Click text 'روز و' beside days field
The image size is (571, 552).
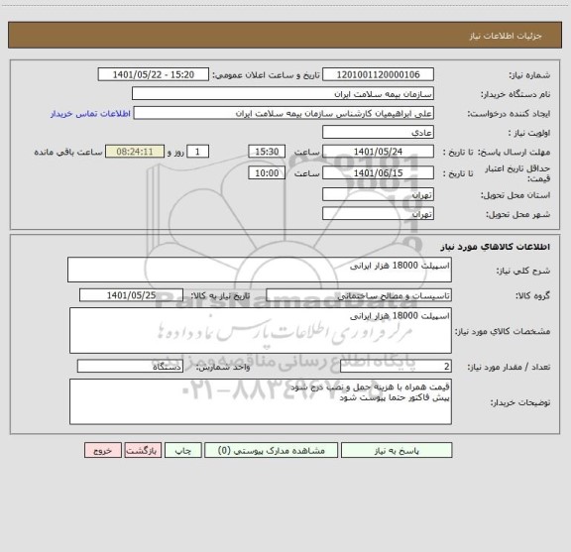[175, 152]
